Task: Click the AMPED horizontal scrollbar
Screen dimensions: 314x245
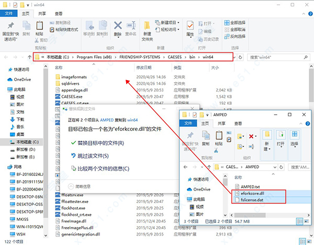Action: click(250, 215)
